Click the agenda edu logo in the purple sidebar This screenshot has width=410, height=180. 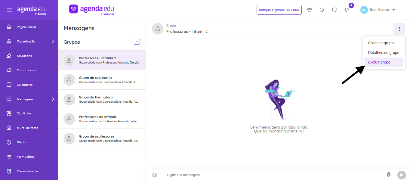(32, 10)
